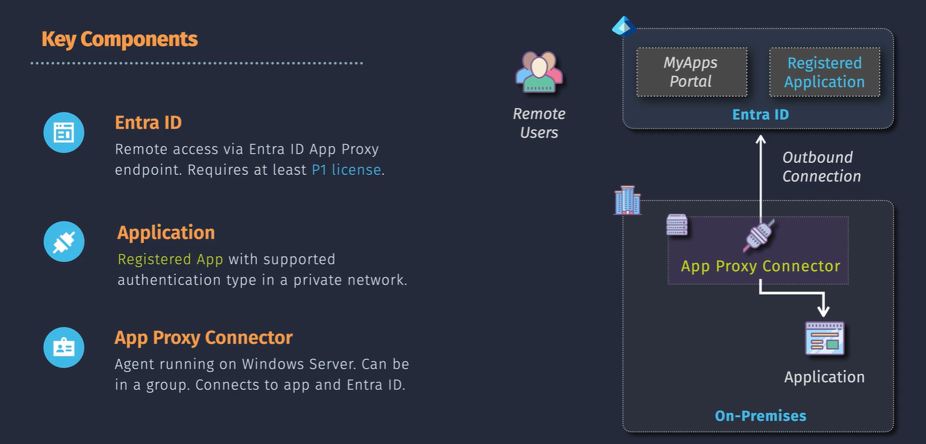Click the Remote Users label

[539, 123]
